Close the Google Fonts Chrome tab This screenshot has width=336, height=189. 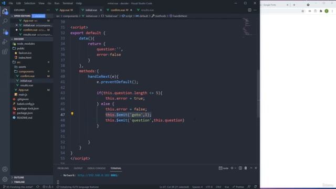coord(287,5)
